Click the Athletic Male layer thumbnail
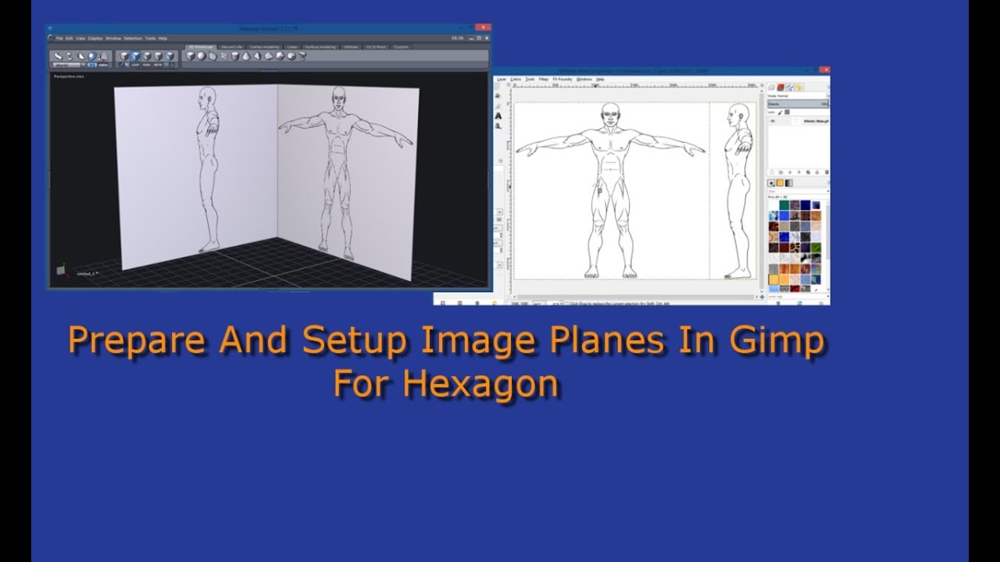 click(797, 121)
